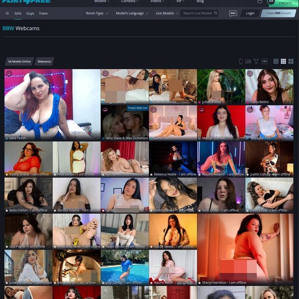Toggle the multi-screen cam filter icon

coord(248,61)
